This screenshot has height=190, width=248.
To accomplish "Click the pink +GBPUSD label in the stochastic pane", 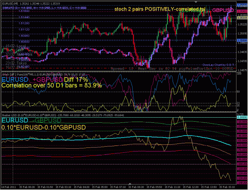I will [48, 79].
